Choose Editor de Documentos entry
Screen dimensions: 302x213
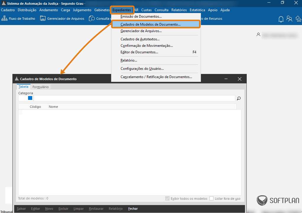tap(156, 52)
